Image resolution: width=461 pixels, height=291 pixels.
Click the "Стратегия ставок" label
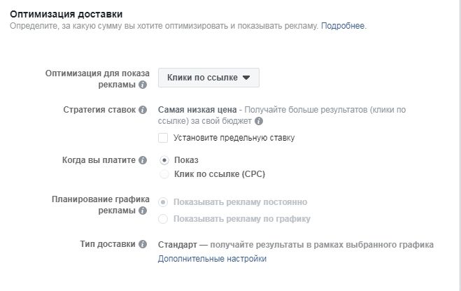point(99,110)
